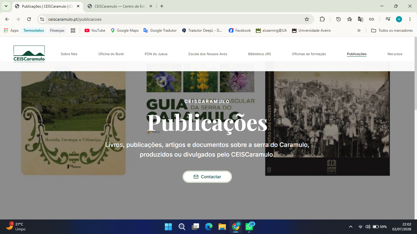Open WhatsApp from the taskbar
This screenshot has width=417, height=234.
249,227
